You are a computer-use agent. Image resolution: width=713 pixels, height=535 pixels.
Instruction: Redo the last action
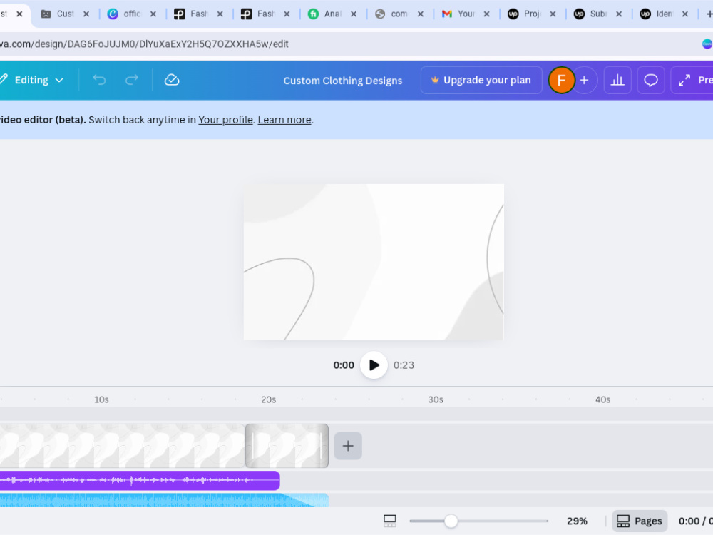[131, 80]
